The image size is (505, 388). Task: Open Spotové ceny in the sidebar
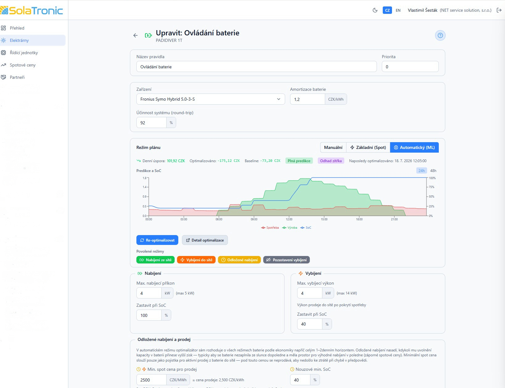tap(32, 65)
